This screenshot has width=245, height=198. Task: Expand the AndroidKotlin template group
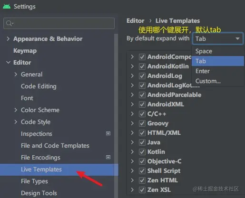coord(132,66)
